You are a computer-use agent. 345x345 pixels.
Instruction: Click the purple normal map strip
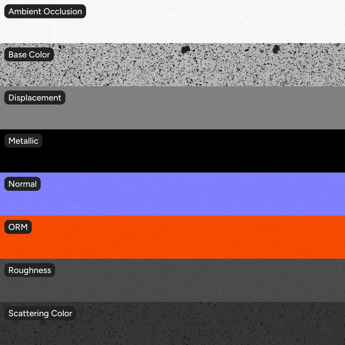tap(172, 194)
